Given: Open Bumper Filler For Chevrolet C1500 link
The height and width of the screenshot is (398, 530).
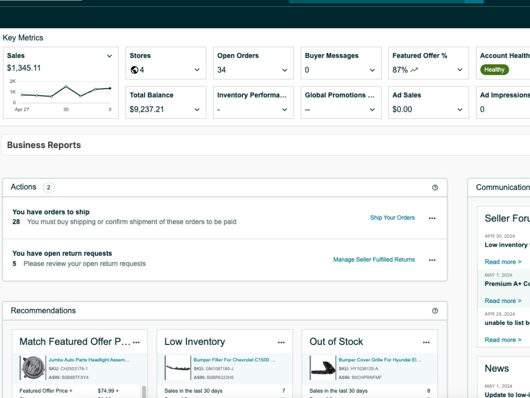Looking at the screenshot, I should point(234,360).
